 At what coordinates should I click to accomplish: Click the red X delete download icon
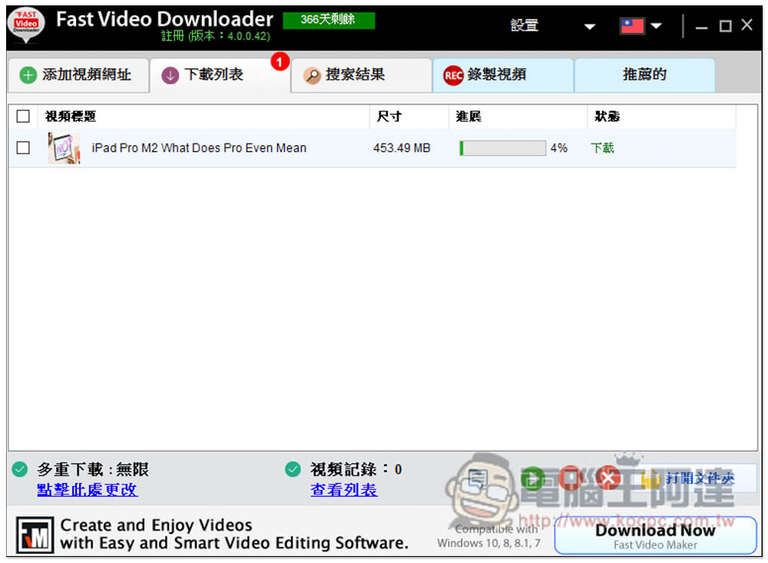pos(608,478)
